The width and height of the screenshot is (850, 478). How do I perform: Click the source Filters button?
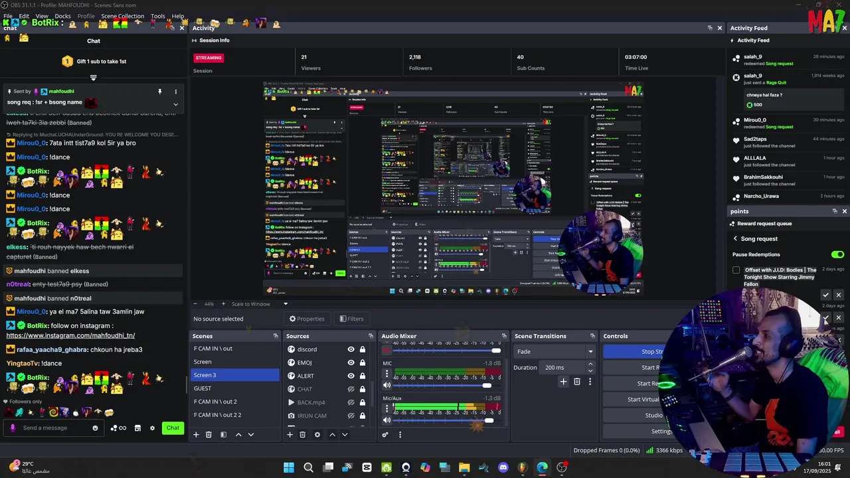[x=351, y=319]
